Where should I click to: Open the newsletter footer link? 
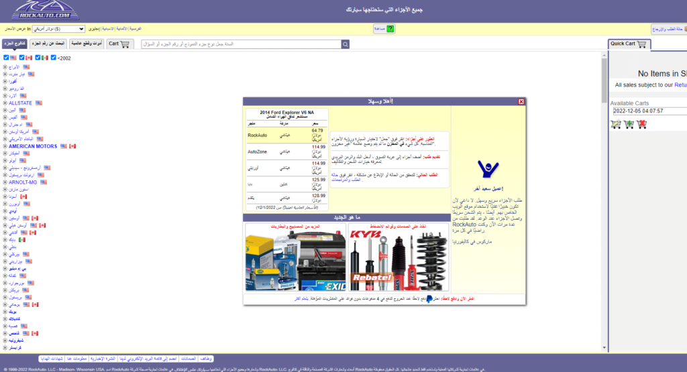pos(103,359)
